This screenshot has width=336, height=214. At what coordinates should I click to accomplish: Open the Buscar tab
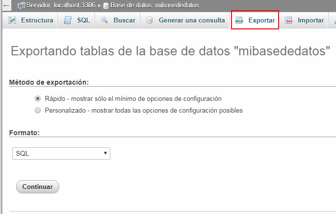[117, 20]
